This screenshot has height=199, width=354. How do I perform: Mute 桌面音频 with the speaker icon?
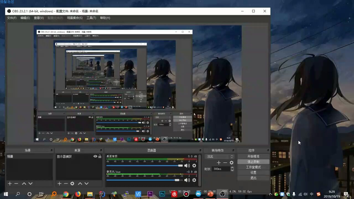click(187, 166)
